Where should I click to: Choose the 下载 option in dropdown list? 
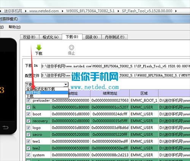point(47,96)
